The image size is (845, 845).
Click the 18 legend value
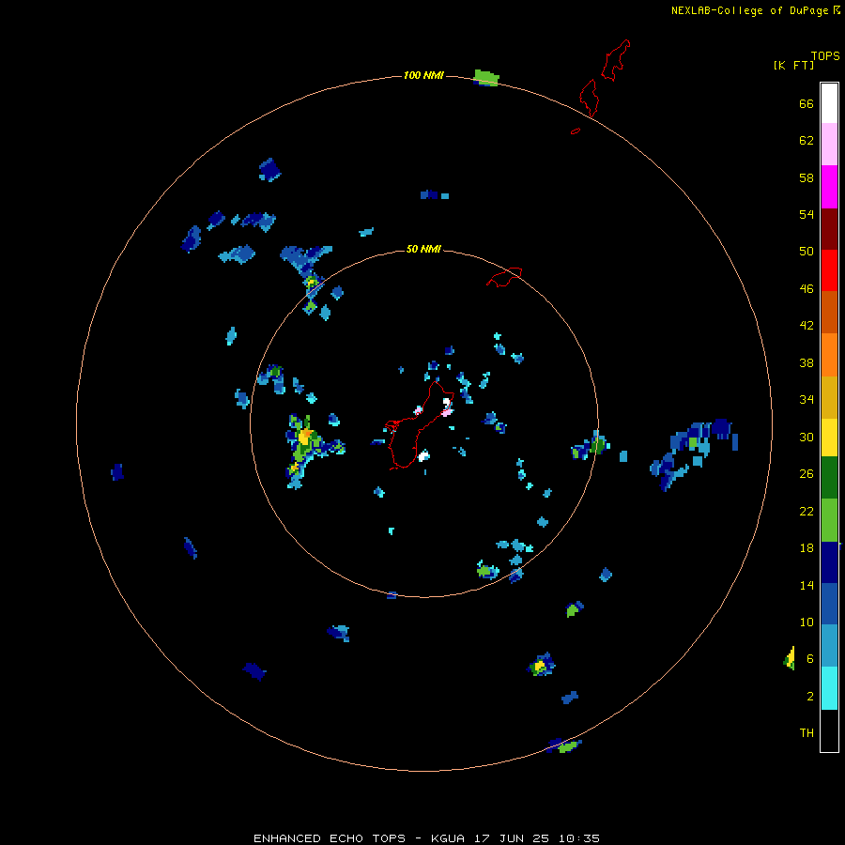click(807, 548)
